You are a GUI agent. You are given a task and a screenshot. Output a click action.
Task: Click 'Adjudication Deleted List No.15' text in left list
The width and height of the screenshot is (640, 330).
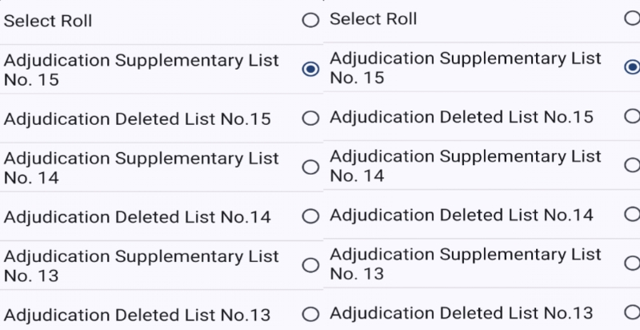(x=138, y=119)
